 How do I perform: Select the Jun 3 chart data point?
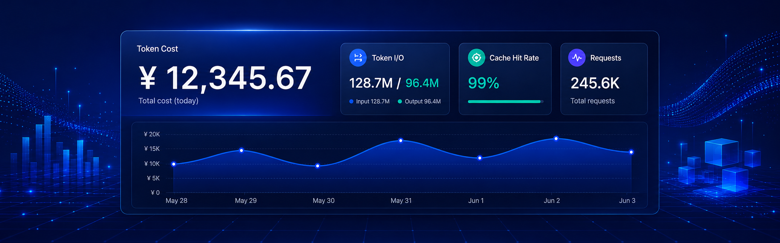631,152
